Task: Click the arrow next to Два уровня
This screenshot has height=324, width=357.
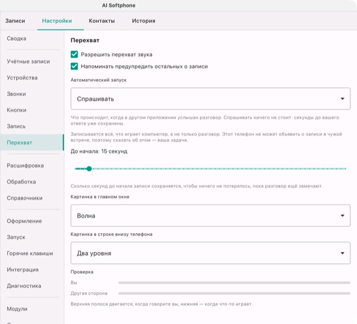Action: pos(342,253)
